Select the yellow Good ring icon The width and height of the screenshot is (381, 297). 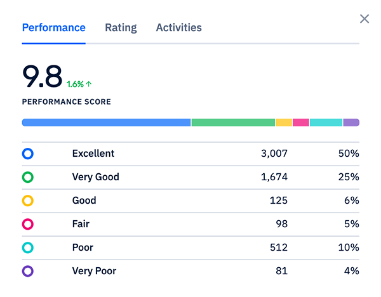coord(27,201)
